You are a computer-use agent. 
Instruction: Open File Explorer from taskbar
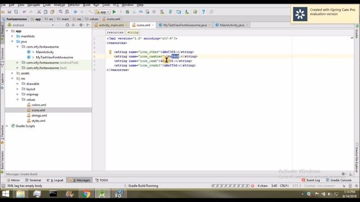click(x=20, y=194)
